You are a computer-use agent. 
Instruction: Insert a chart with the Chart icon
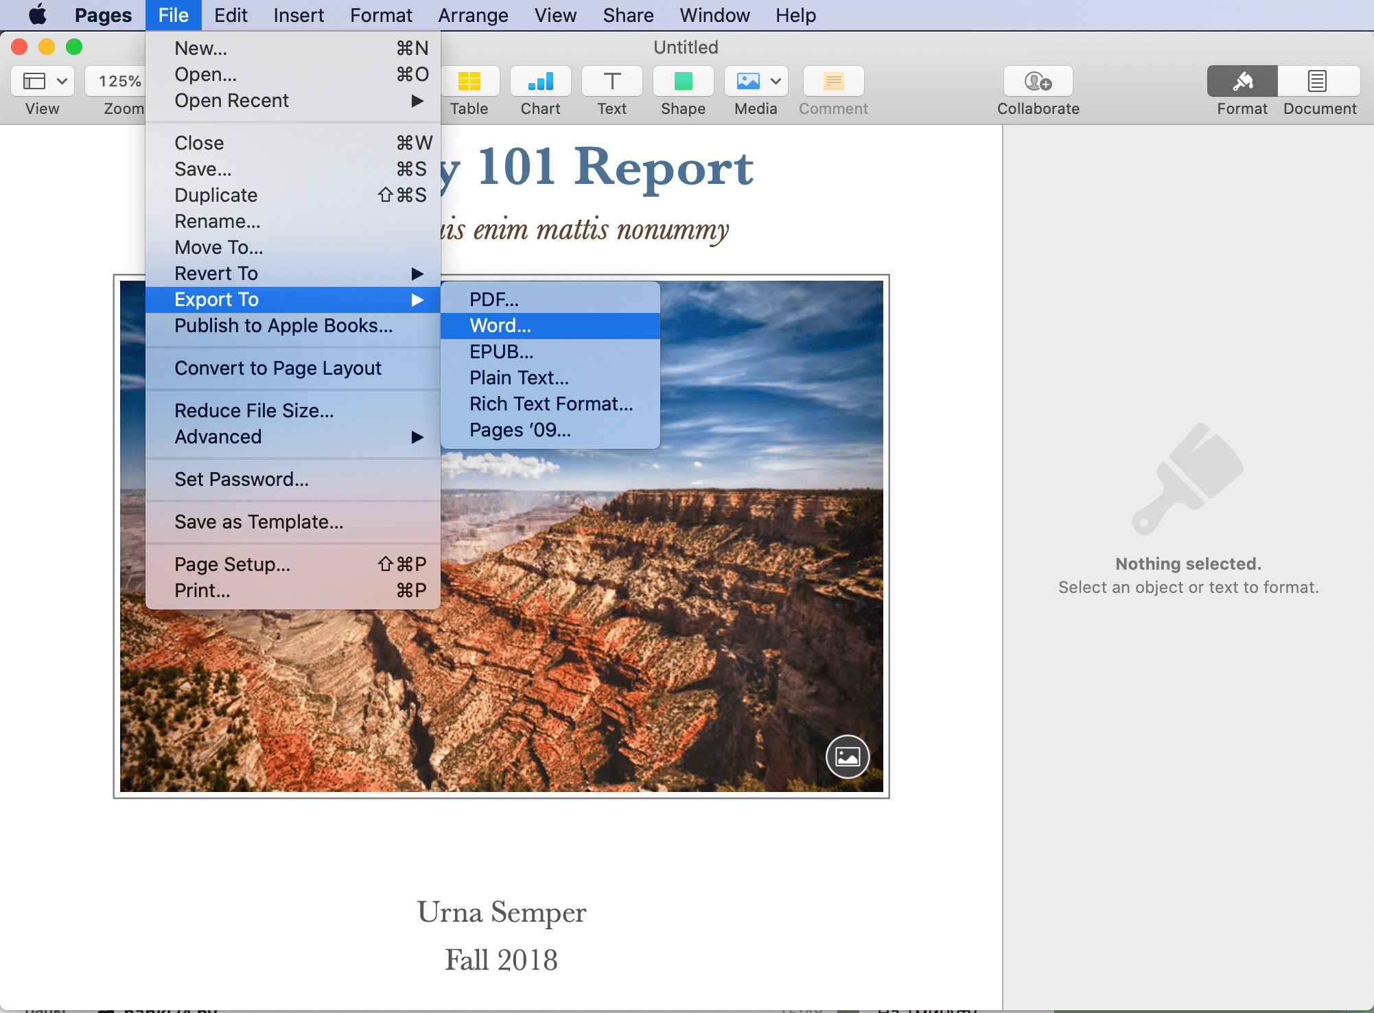click(x=541, y=82)
